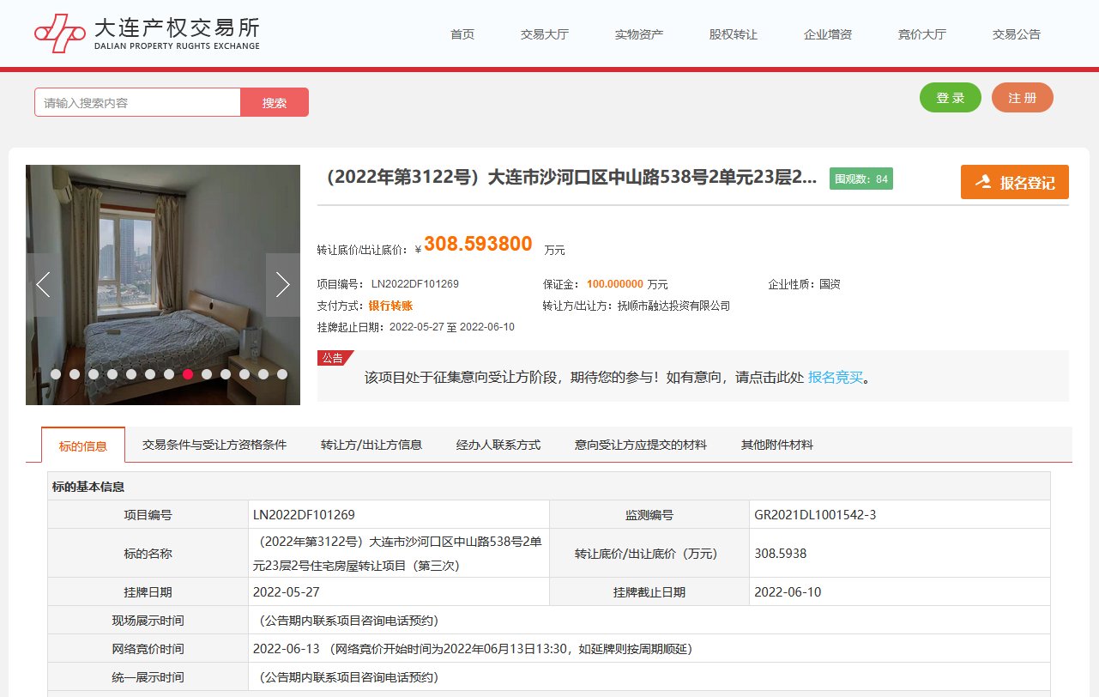Switch to the 经办人联系方式 tab
This screenshot has height=697, width=1099.
[498, 445]
